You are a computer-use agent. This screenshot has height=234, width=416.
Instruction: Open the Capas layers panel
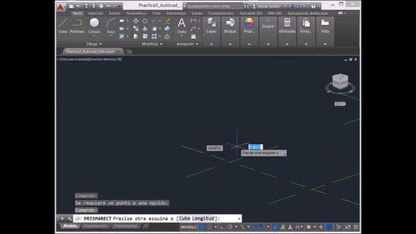pos(211,26)
